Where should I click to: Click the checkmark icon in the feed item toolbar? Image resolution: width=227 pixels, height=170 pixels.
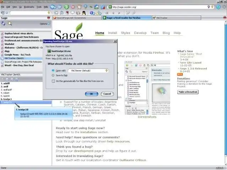[x=2, y=79]
